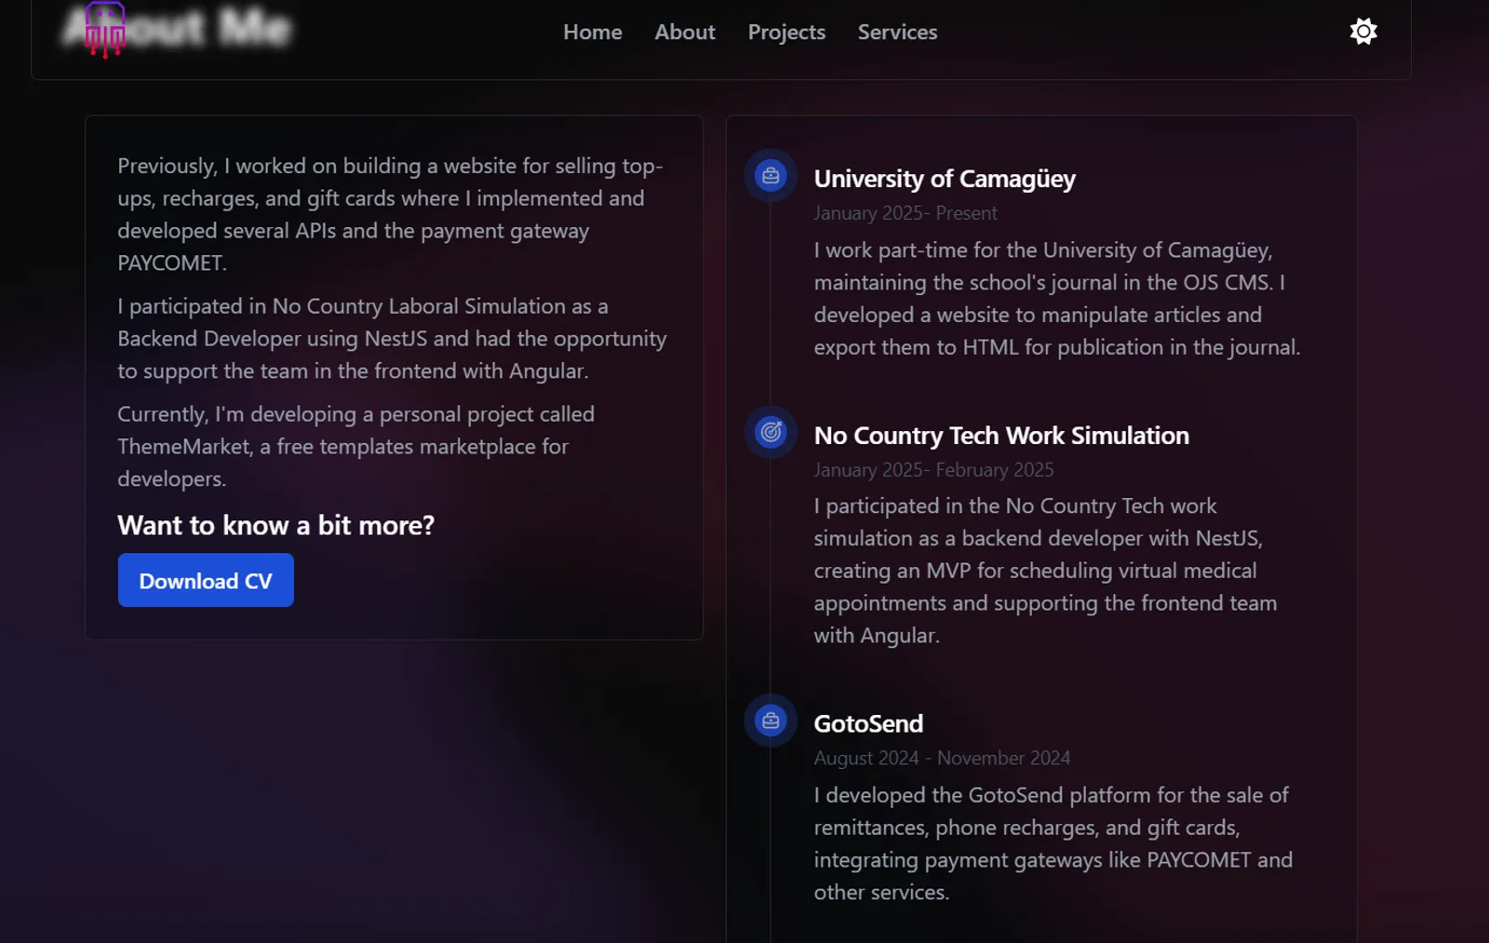Click the 'January 2025- February 2025' date label
The image size is (1489, 943).
[x=933, y=470]
